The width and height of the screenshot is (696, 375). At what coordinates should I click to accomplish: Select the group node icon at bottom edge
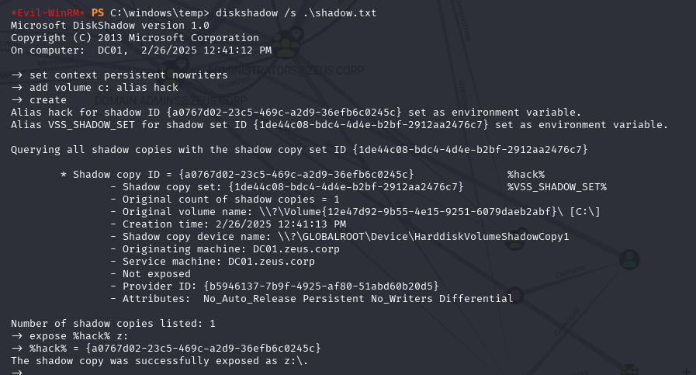pyautogui.click(x=629, y=370)
